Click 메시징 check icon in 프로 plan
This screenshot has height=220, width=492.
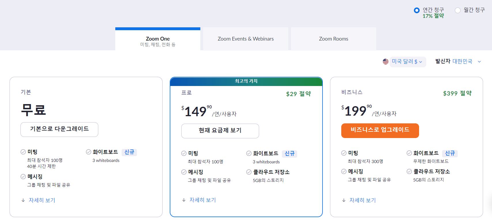184,172
